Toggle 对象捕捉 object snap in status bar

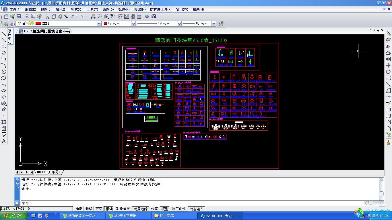(x=123, y=209)
